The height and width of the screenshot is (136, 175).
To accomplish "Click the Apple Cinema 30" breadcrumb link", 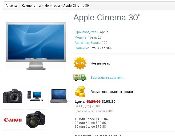I will (77, 6).
